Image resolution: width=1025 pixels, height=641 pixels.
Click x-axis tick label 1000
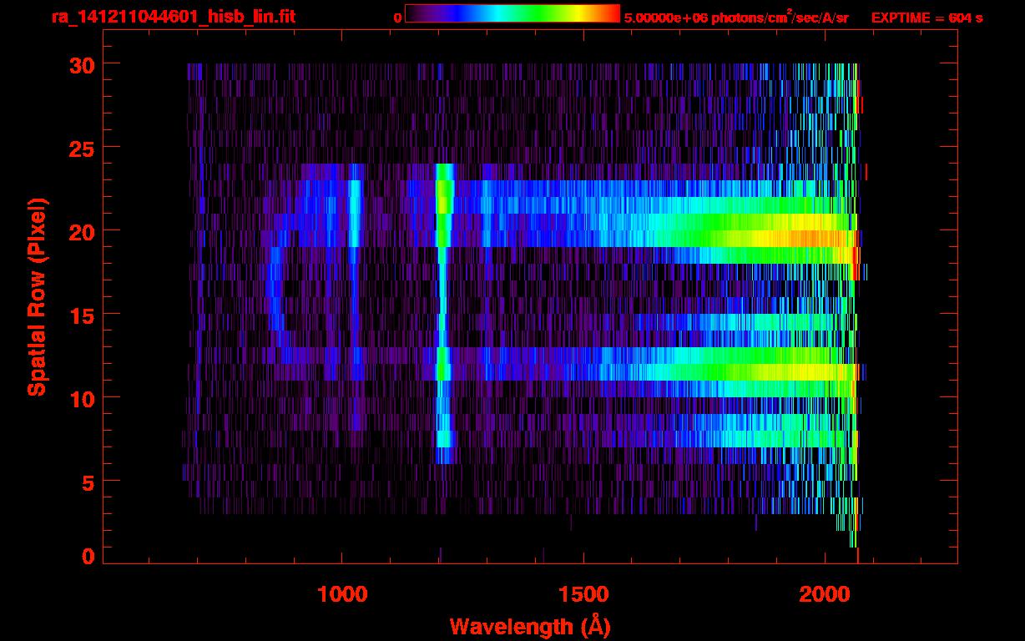(x=342, y=594)
